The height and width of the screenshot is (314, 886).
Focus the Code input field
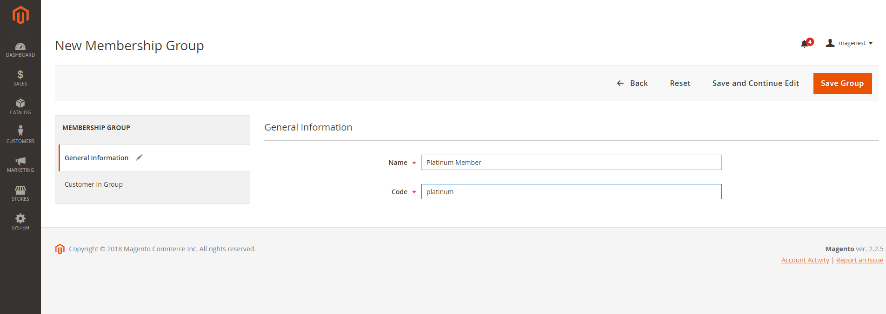(x=571, y=192)
